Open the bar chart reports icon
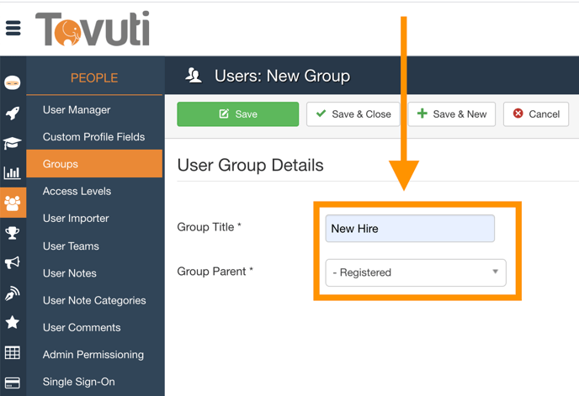The height and width of the screenshot is (396, 579). coord(13,173)
